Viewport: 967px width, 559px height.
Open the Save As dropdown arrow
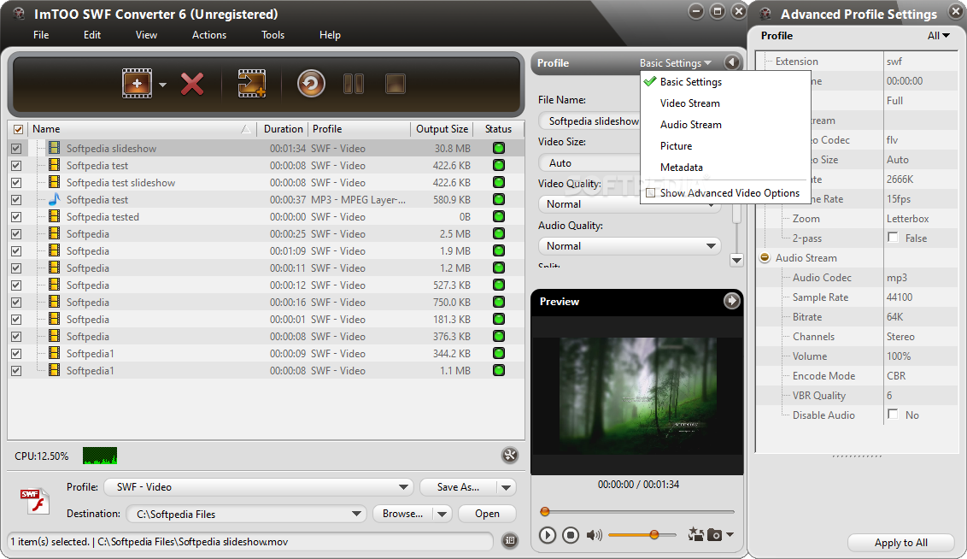point(507,487)
